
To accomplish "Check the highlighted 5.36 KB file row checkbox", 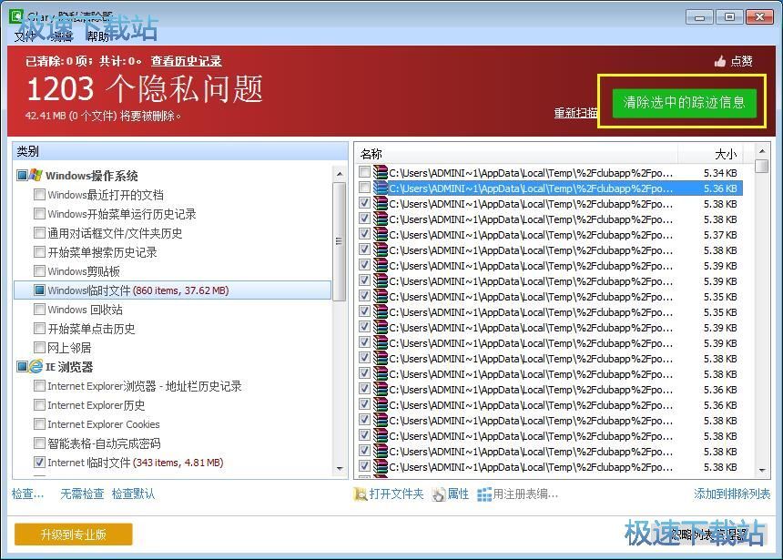I will click(x=364, y=188).
